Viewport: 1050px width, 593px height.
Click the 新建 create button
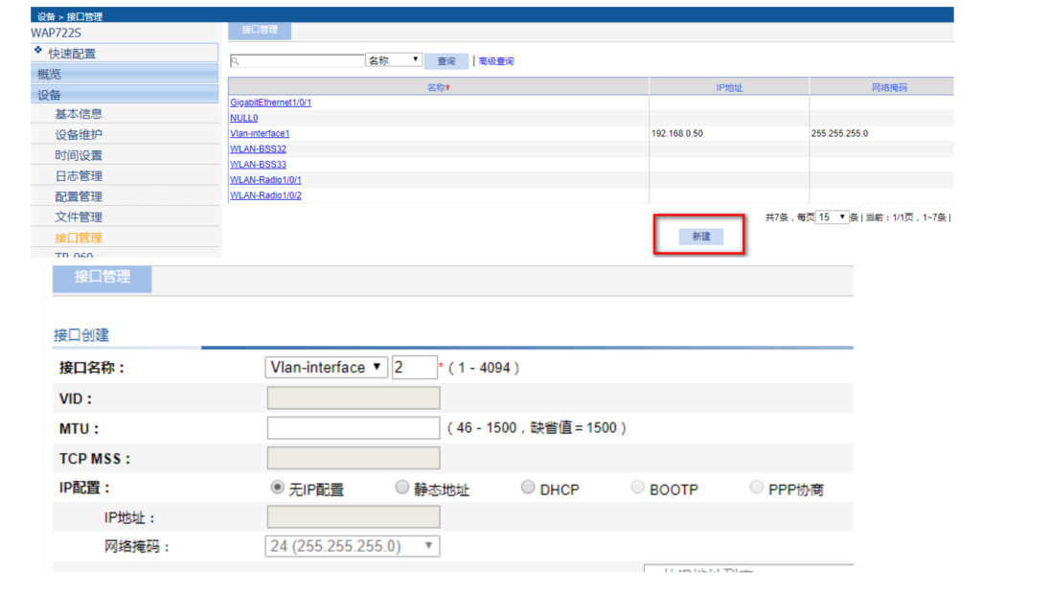700,237
